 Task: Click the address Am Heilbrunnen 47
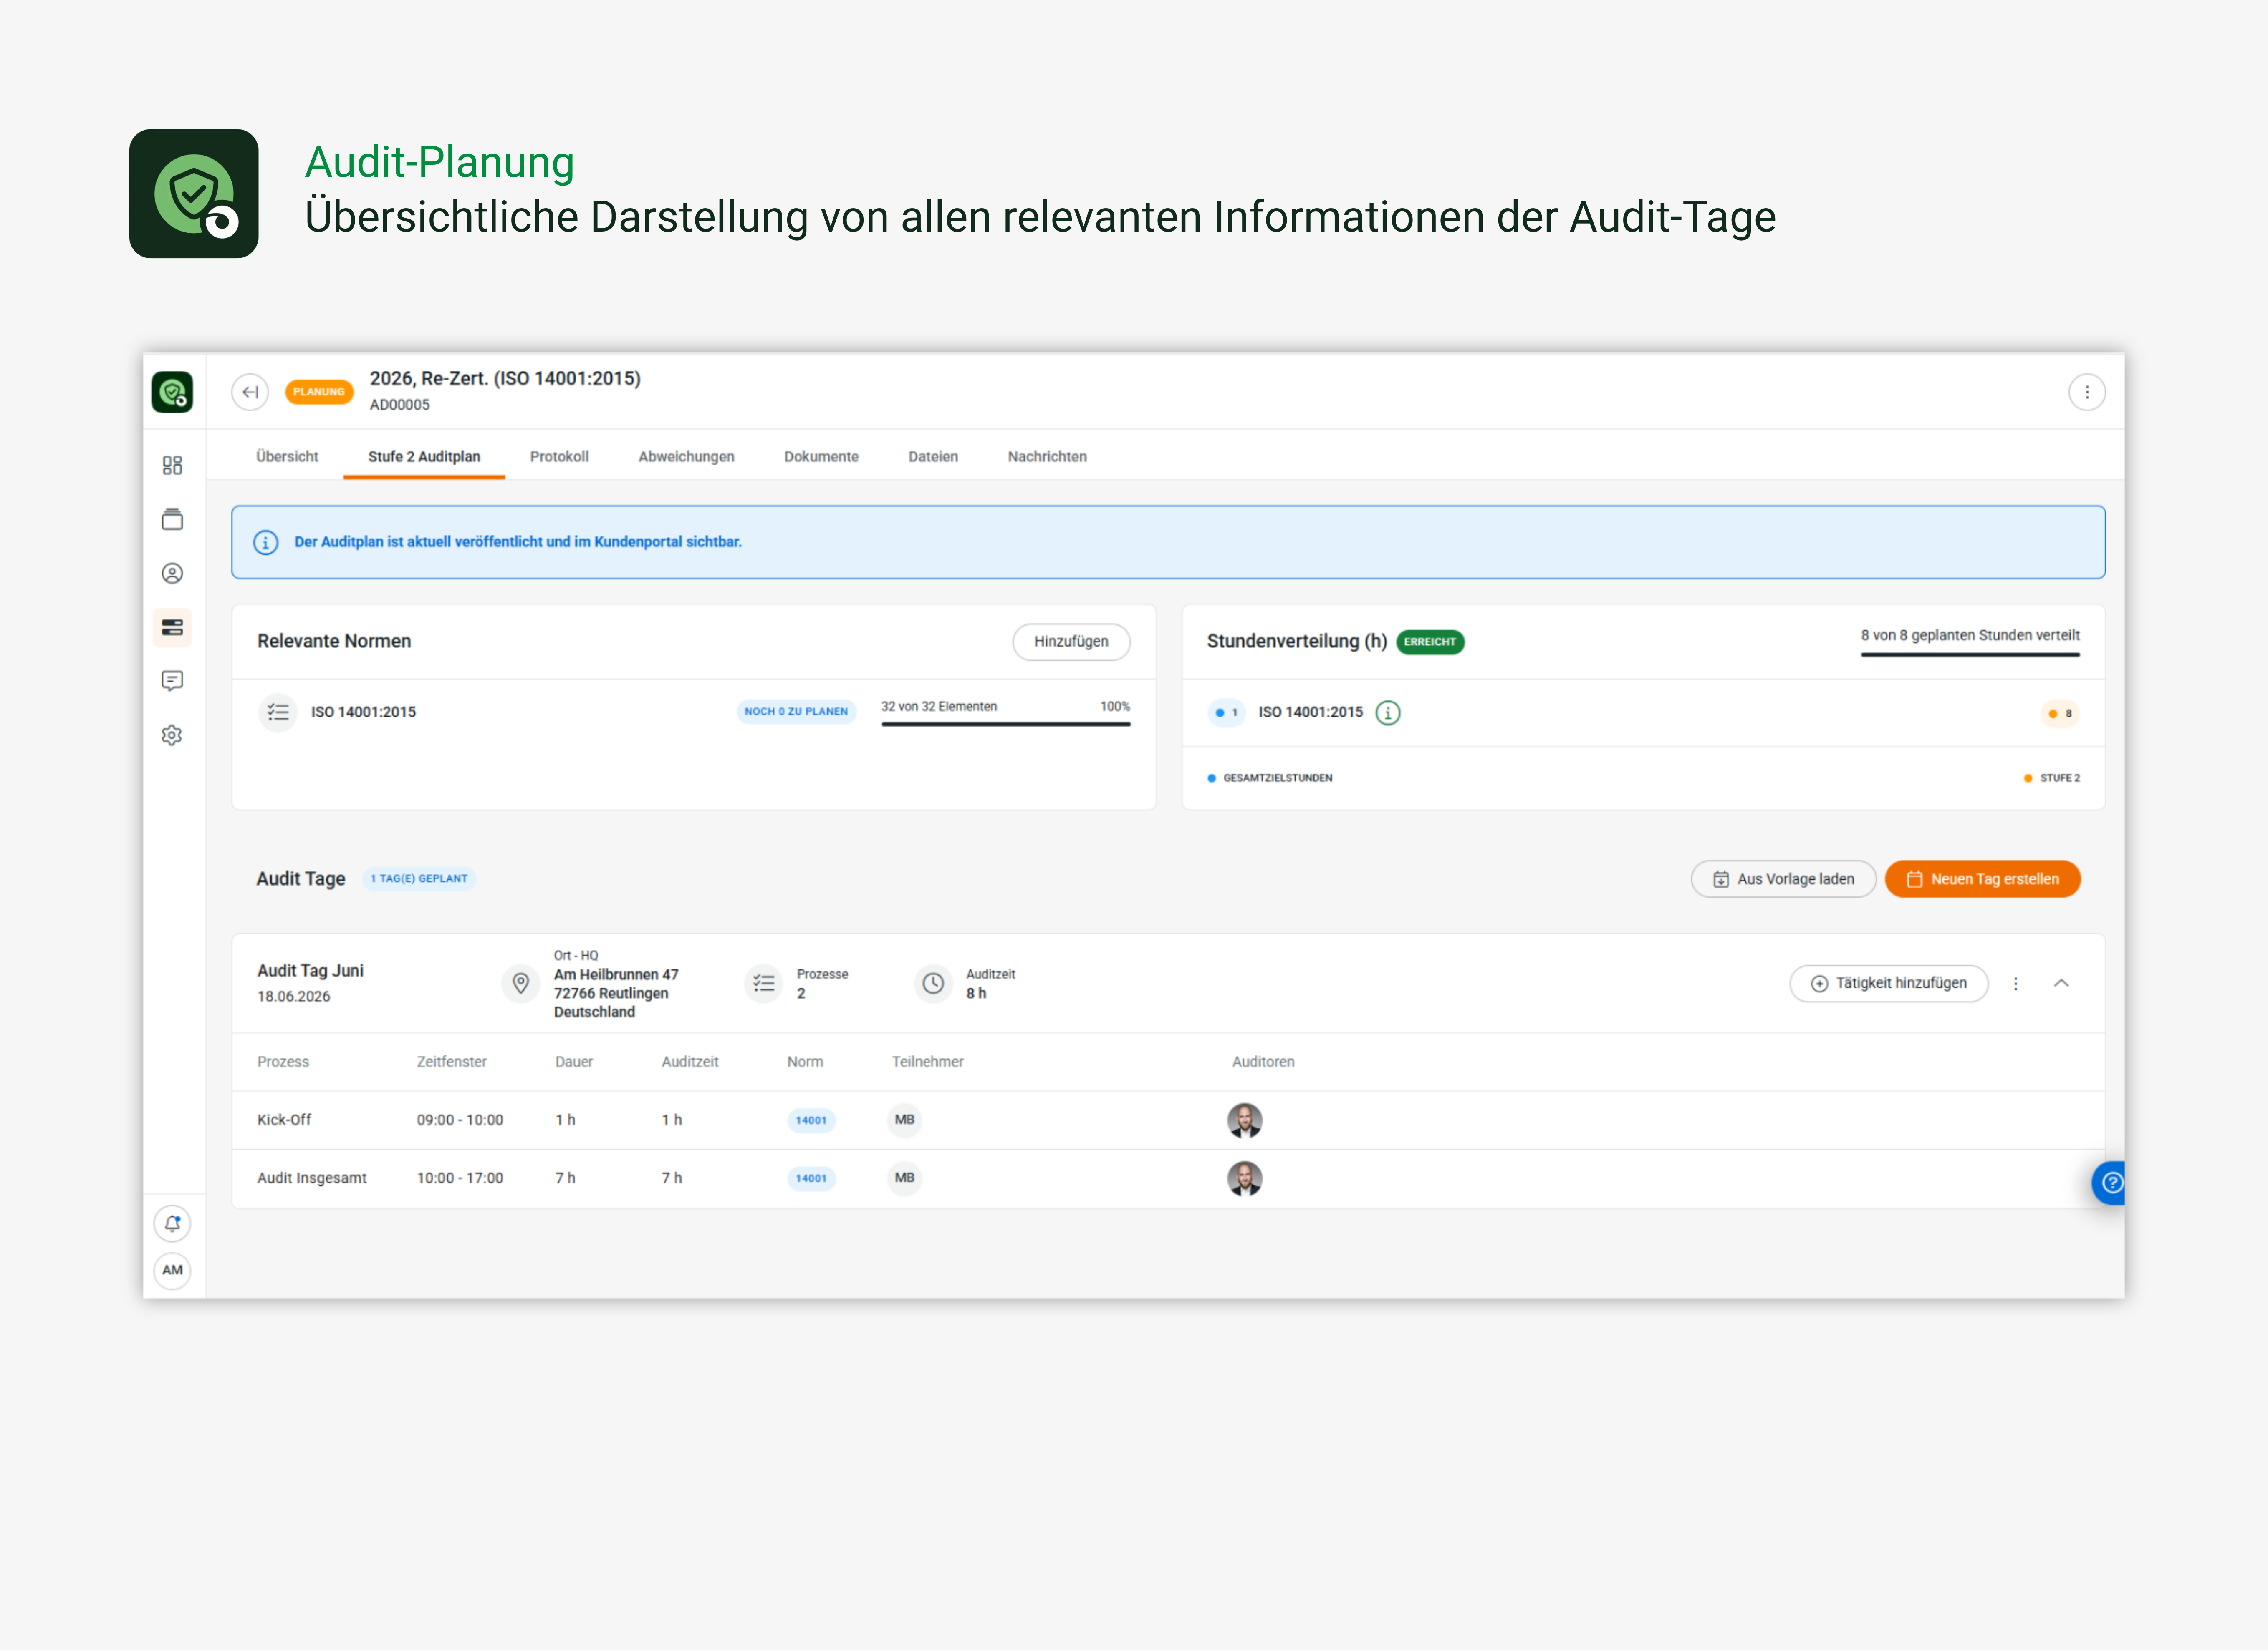pyautogui.click(x=616, y=974)
